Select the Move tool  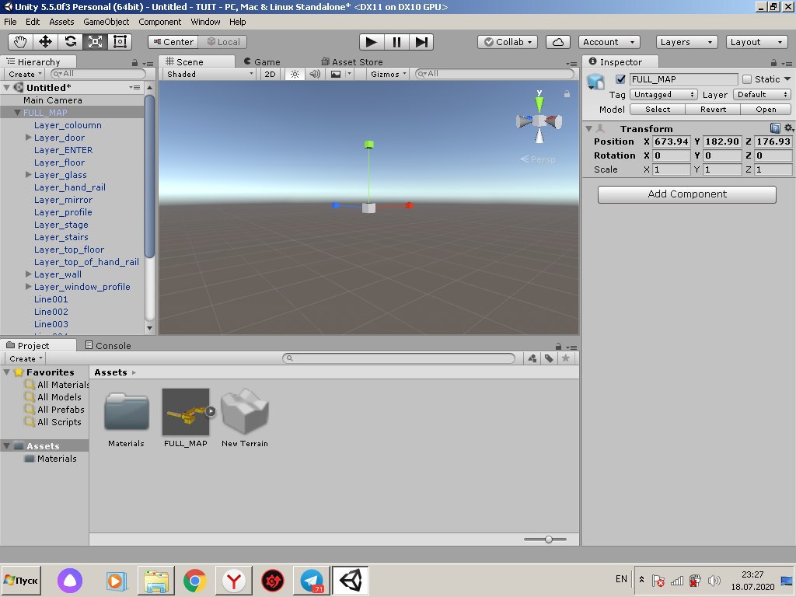tap(45, 42)
